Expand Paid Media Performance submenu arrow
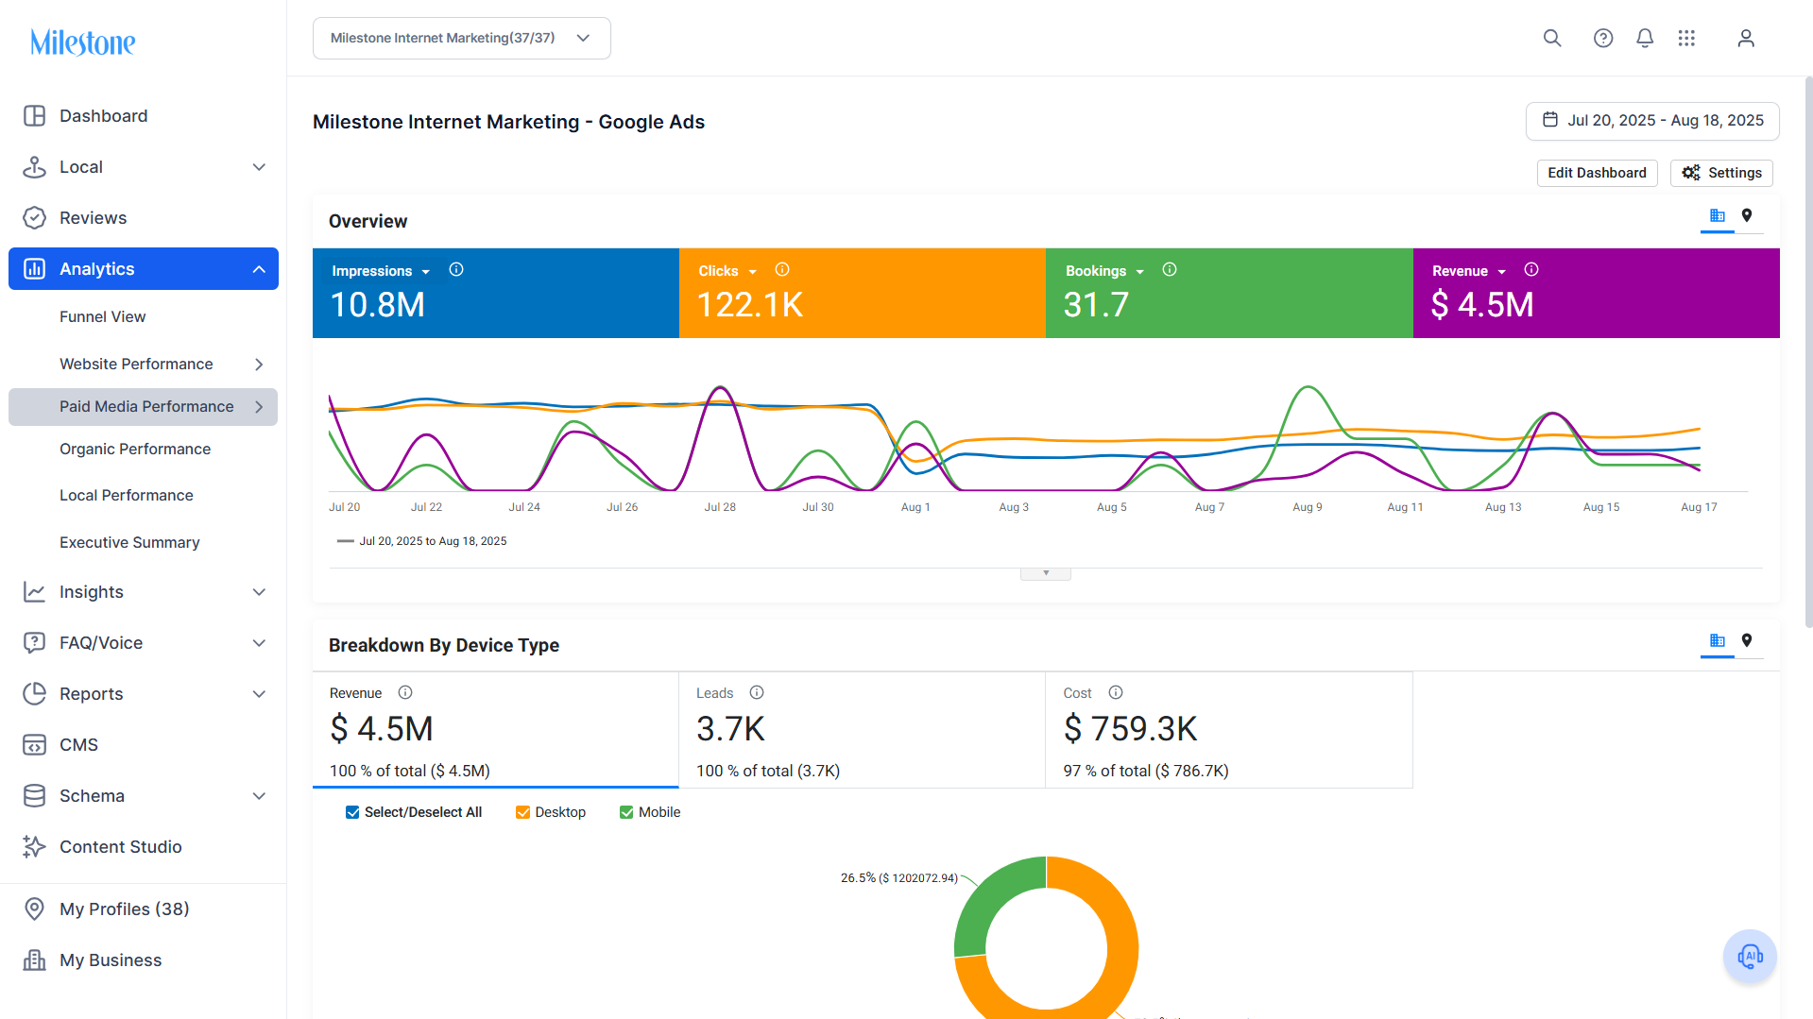This screenshot has width=1813, height=1019. [x=259, y=407]
